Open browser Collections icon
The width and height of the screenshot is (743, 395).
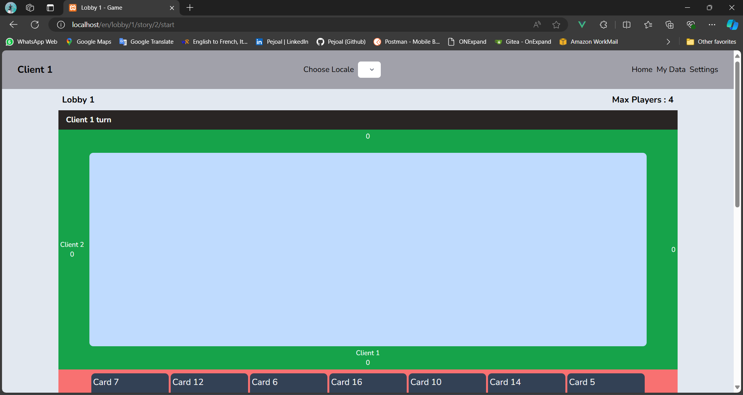[669, 25]
